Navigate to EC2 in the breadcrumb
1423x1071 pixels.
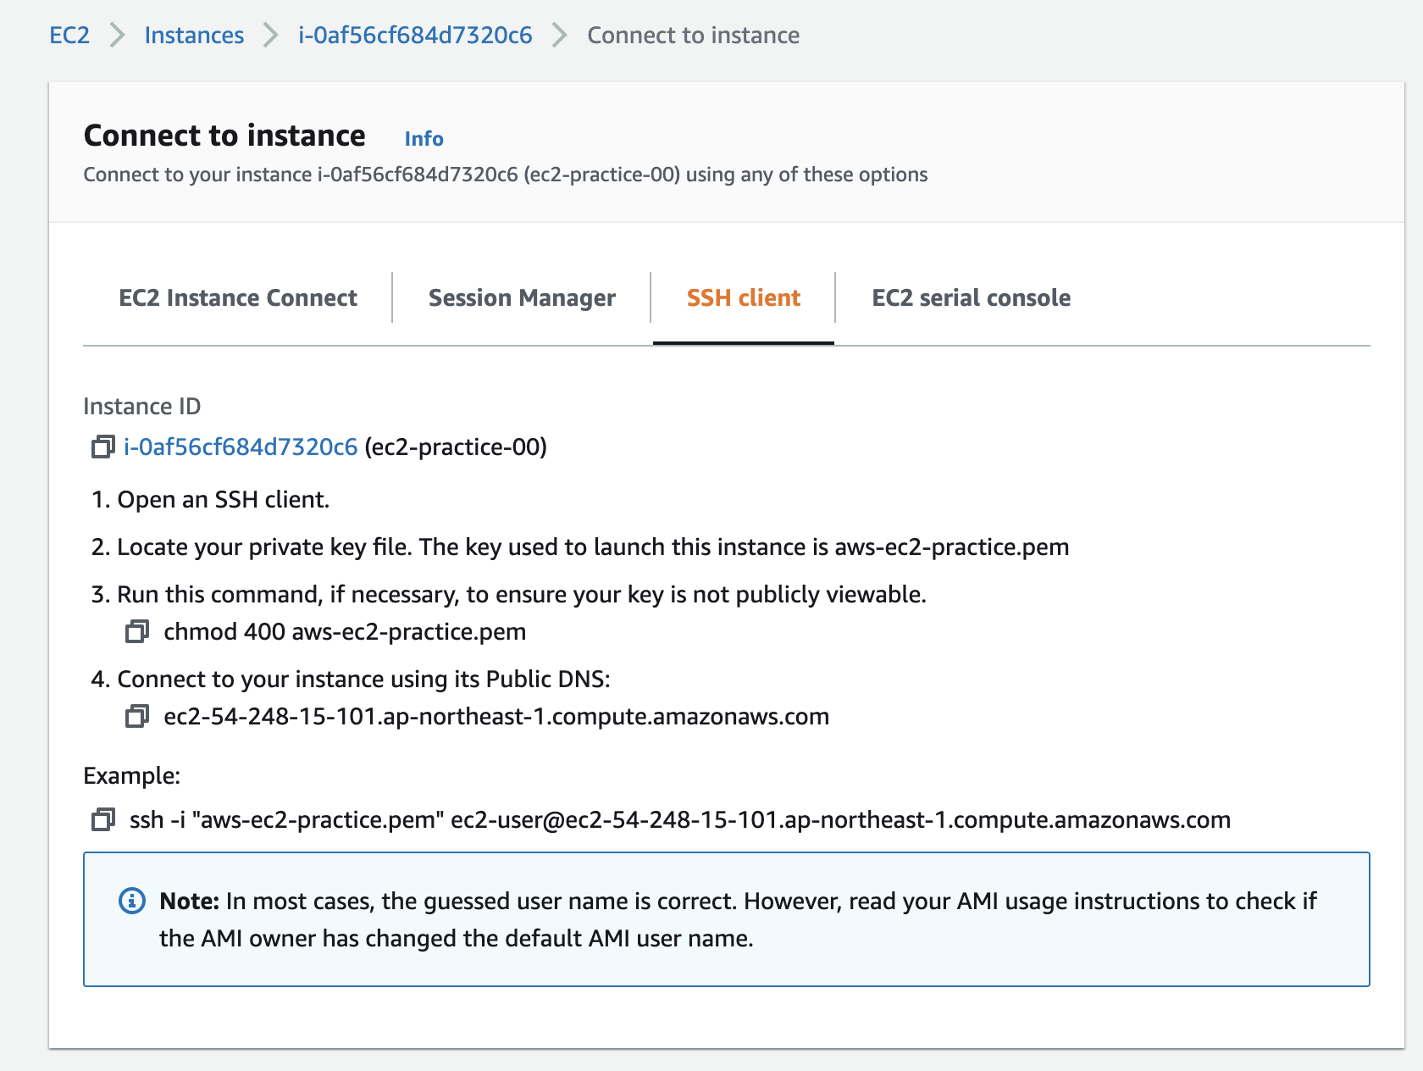[x=69, y=36]
